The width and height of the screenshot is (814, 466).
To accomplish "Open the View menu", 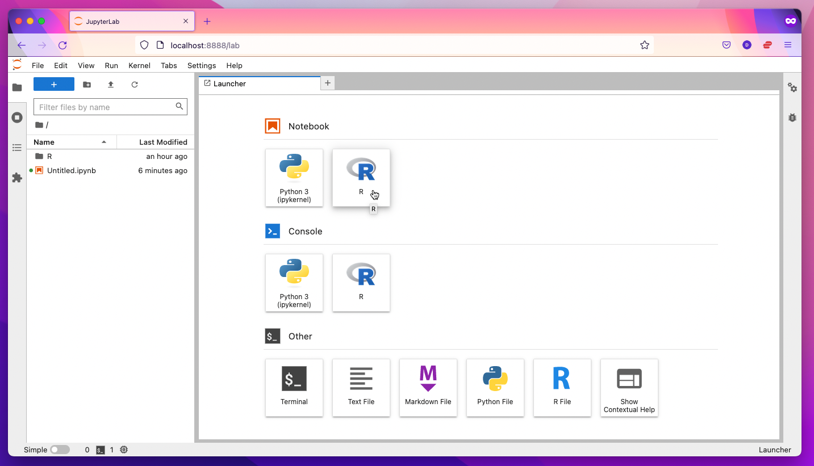I will (86, 65).
